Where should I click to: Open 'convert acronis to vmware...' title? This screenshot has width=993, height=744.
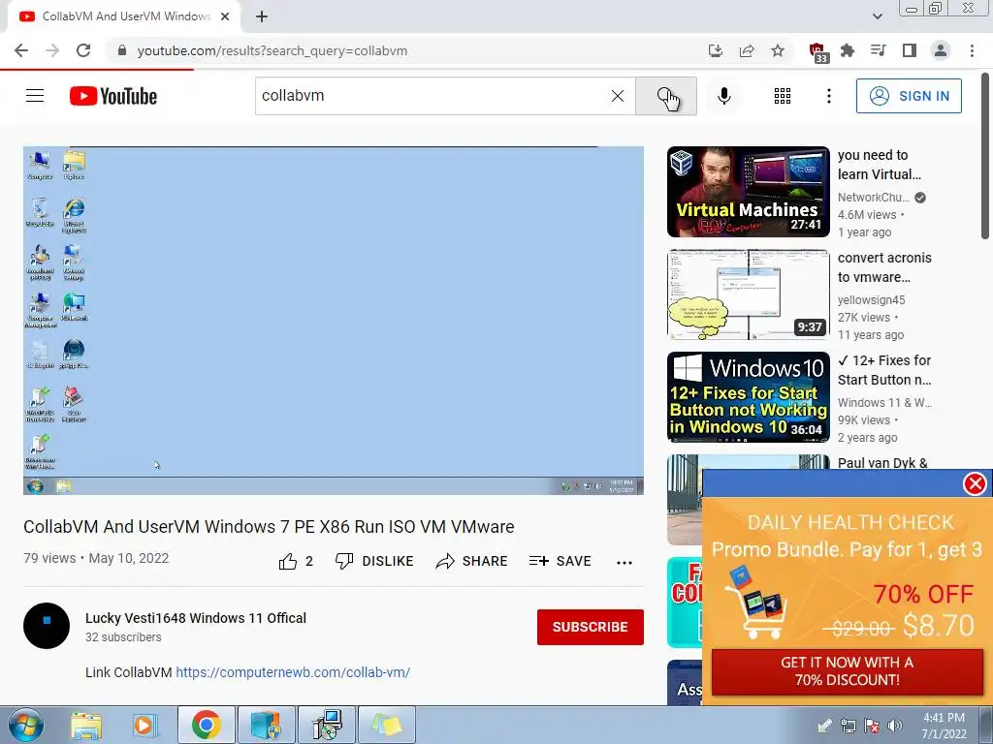coord(884,267)
